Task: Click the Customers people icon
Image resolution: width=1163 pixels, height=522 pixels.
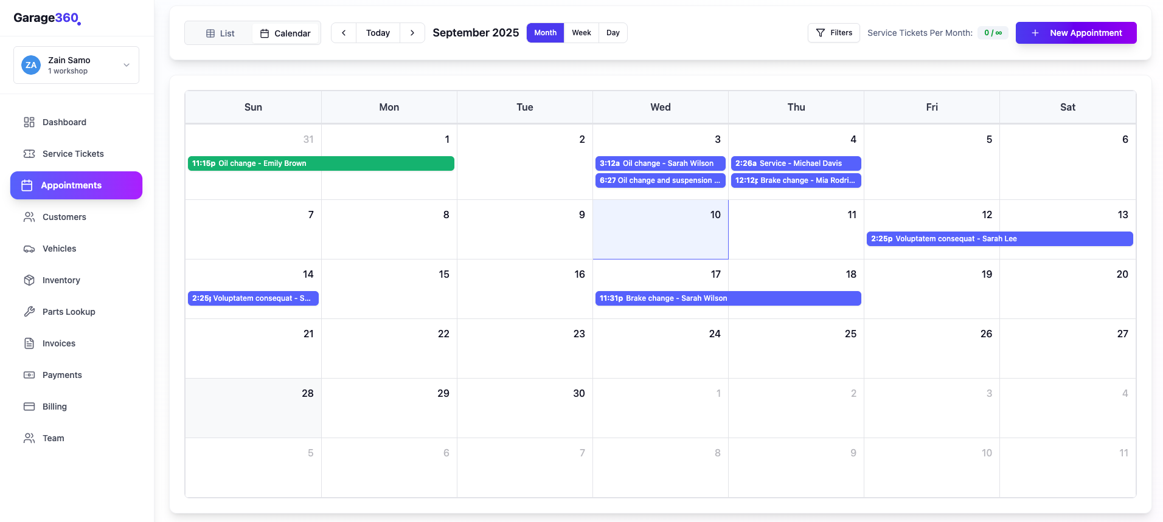Action: click(29, 217)
